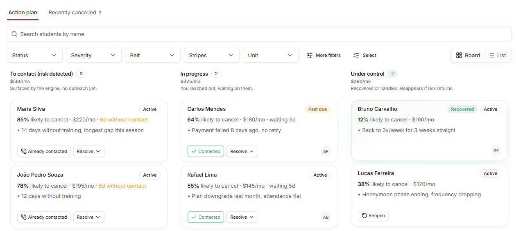Click the Rafael Lima student name

coord(202,175)
